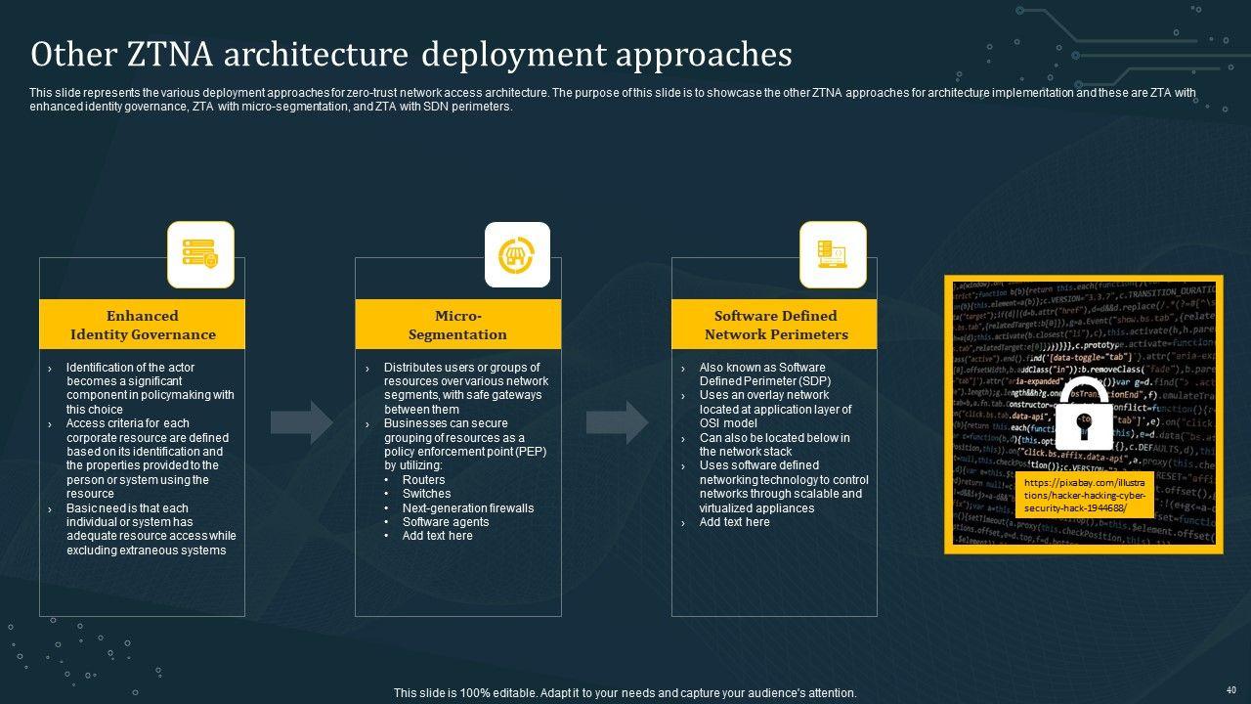
Task: Select the Enhanced Identity Governance heading
Action: click(143, 325)
